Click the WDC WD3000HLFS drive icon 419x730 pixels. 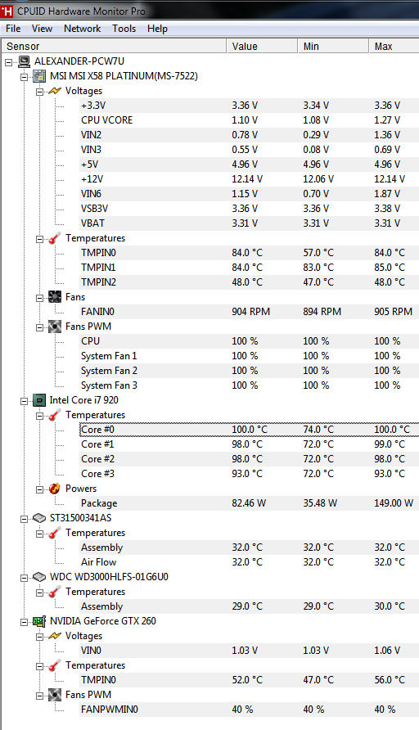coord(39,577)
